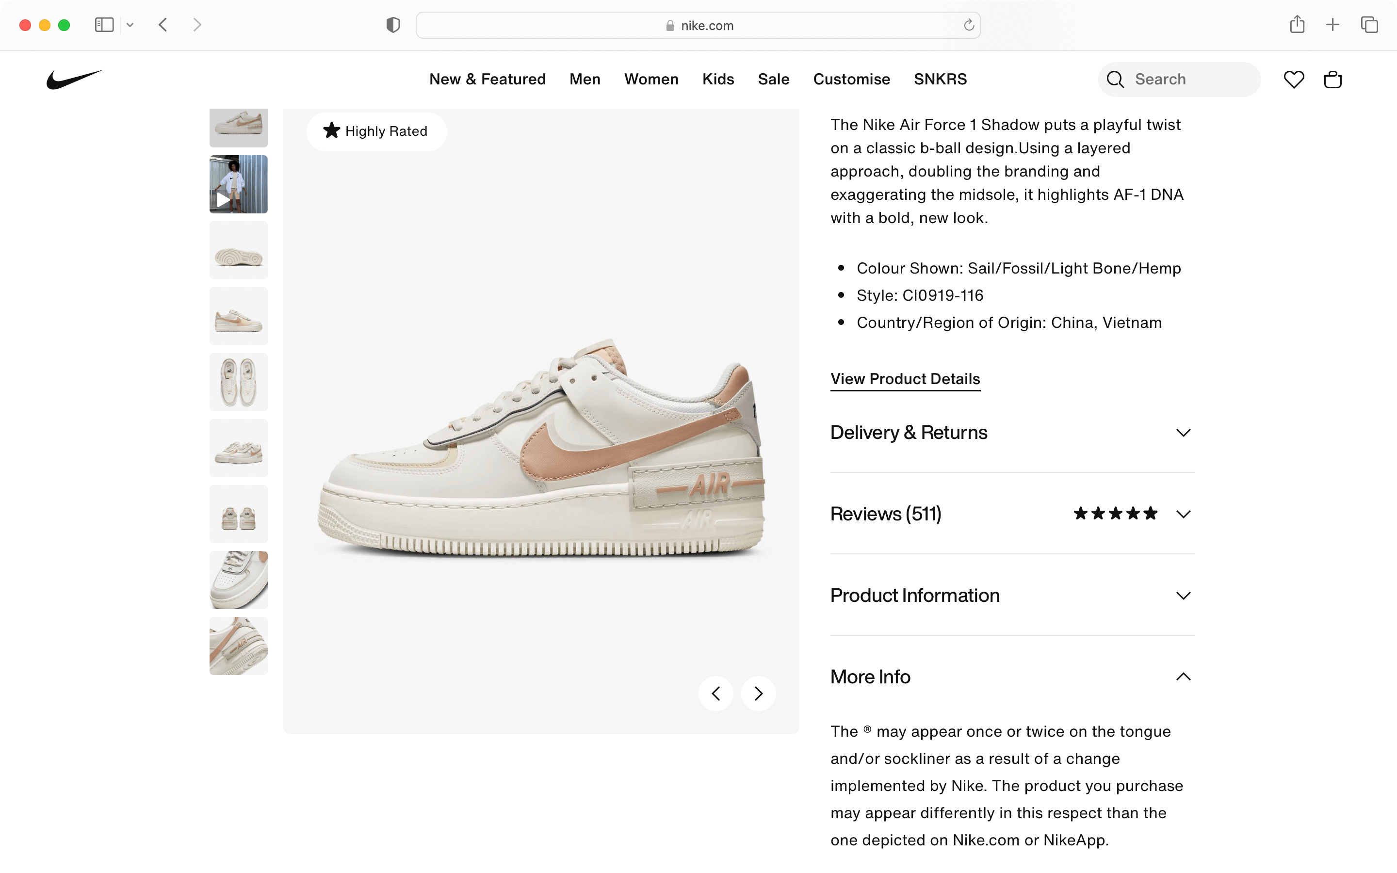The height and width of the screenshot is (873, 1397).
Task: Select the shoe outsole thumbnail
Action: click(239, 250)
